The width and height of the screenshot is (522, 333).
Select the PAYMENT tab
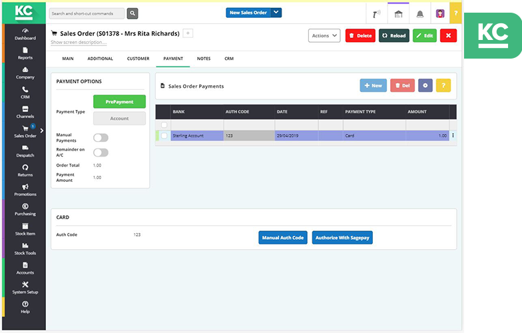tap(173, 59)
